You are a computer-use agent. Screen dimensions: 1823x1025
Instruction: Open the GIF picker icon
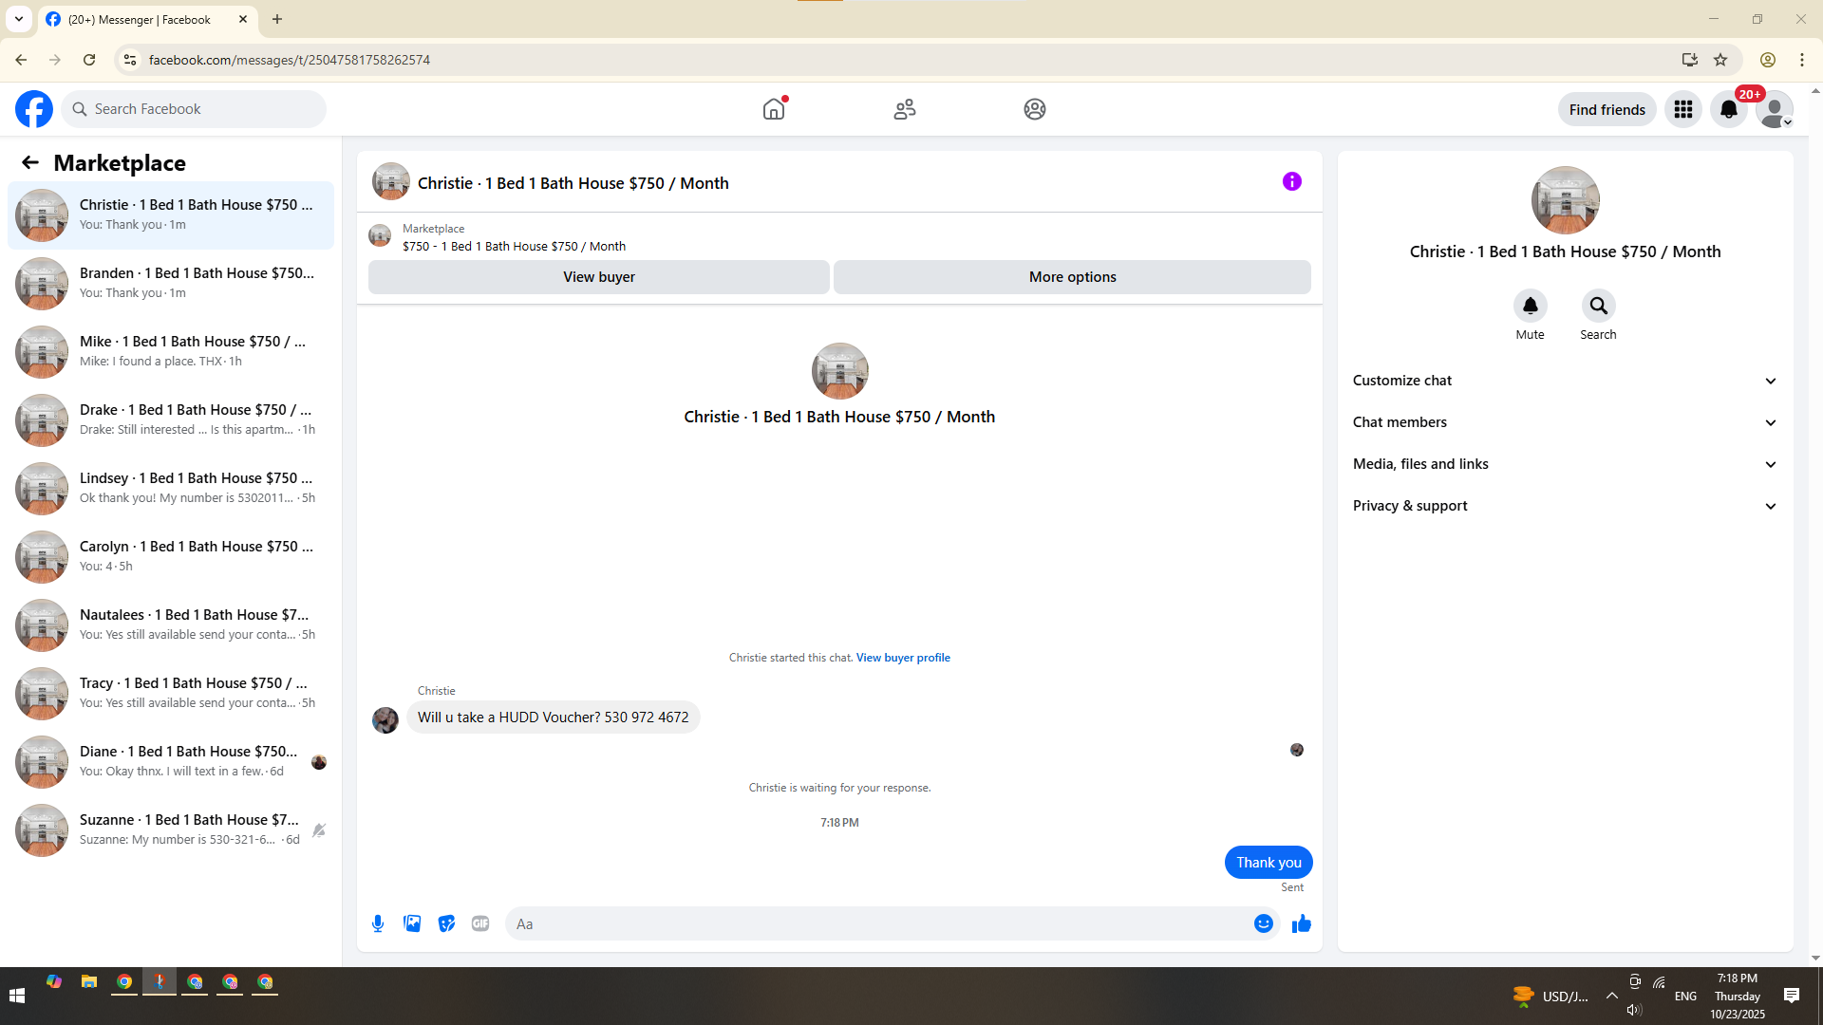coord(480,923)
